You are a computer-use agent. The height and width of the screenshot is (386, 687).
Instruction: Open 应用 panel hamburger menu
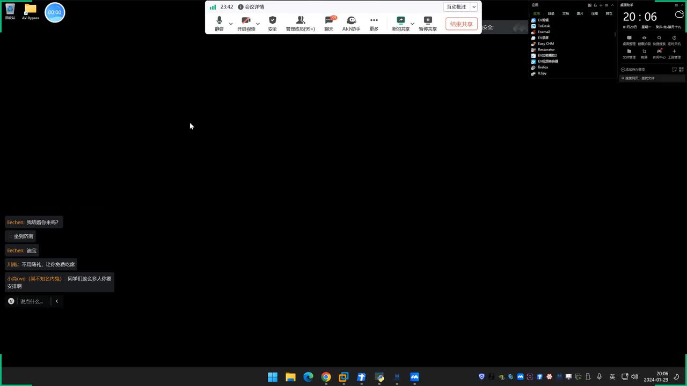click(606, 5)
